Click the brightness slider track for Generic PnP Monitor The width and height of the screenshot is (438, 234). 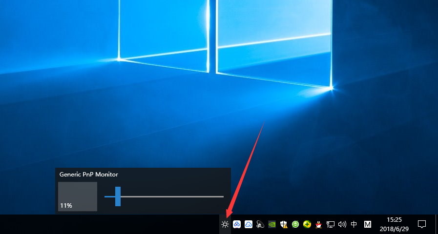[x=164, y=196]
